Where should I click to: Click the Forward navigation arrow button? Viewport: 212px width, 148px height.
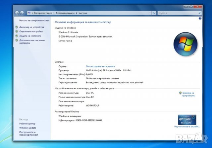tap(22, 13)
